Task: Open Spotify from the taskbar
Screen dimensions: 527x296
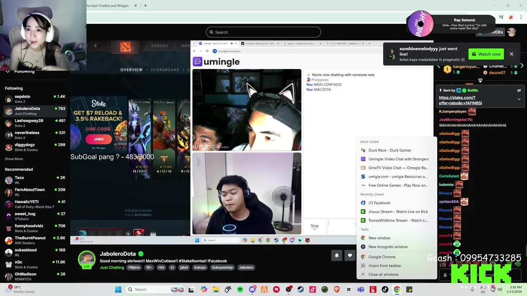Action: pos(240,289)
